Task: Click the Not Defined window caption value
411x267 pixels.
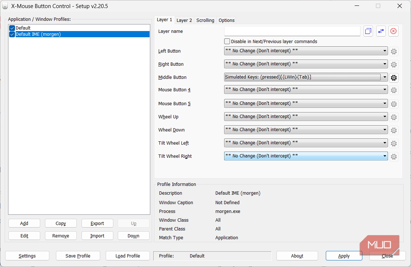Action: point(227,203)
